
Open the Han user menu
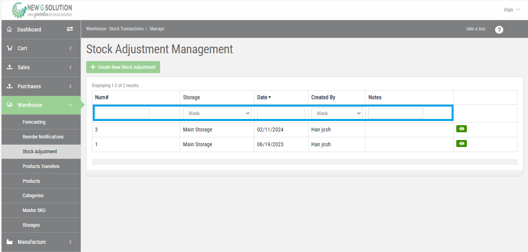coord(512,10)
